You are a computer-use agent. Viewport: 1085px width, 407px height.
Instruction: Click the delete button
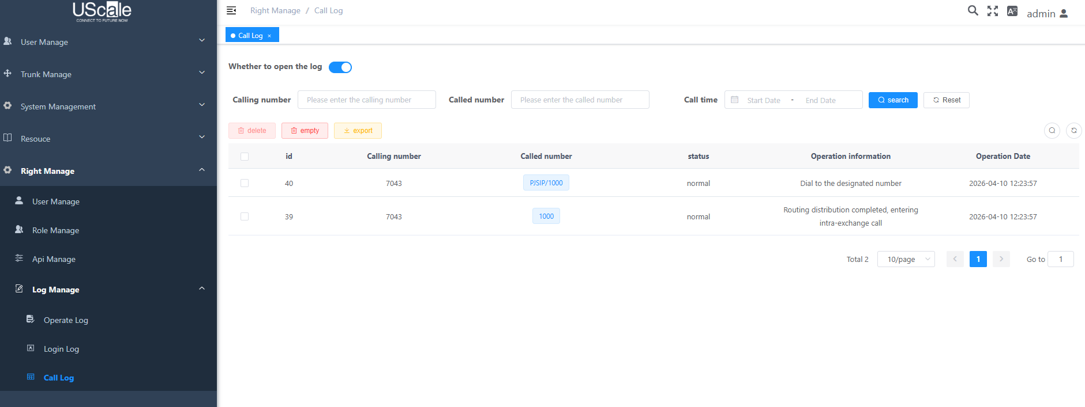252,131
